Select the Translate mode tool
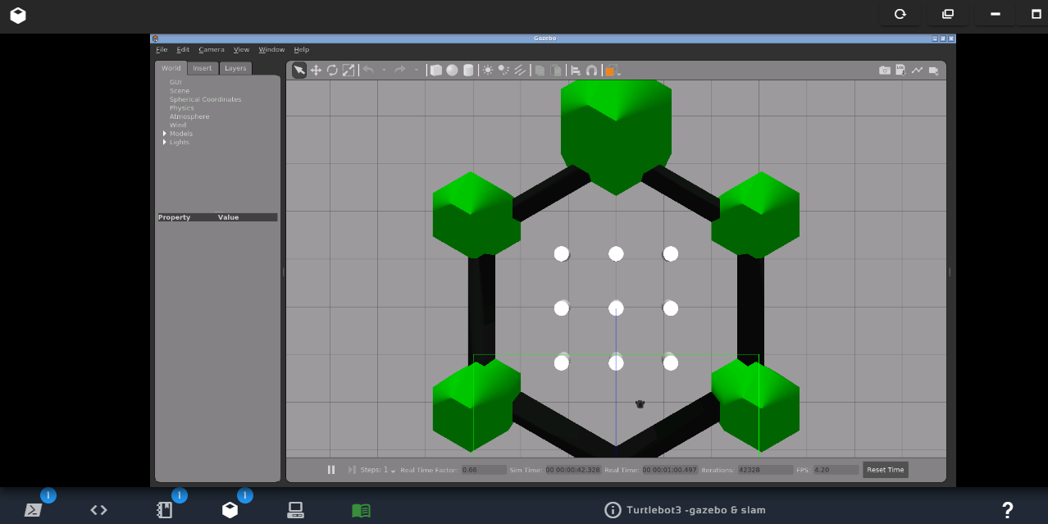This screenshot has width=1048, height=524. tap(317, 71)
